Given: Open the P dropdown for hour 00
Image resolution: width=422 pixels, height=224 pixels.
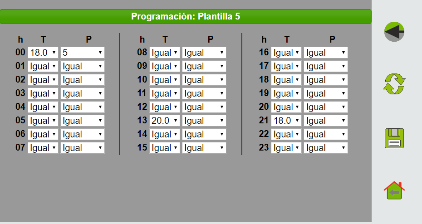Looking at the screenshot, I should (82, 53).
